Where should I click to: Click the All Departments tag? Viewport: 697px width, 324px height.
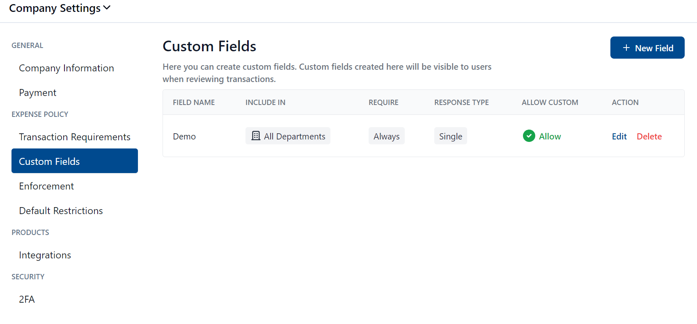coord(294,136)
